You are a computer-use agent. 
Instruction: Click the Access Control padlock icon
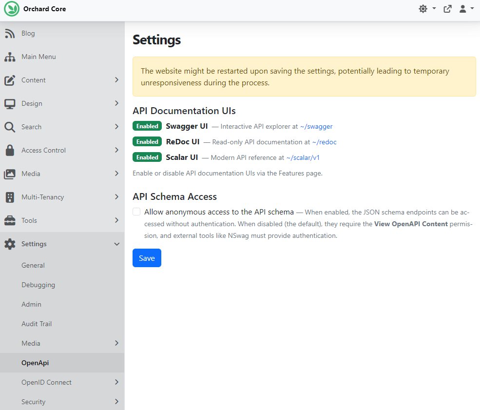point(10,150)
